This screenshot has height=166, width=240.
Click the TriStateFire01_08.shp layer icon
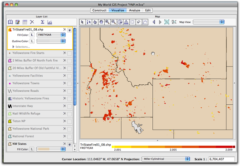(x=10, y=30)
